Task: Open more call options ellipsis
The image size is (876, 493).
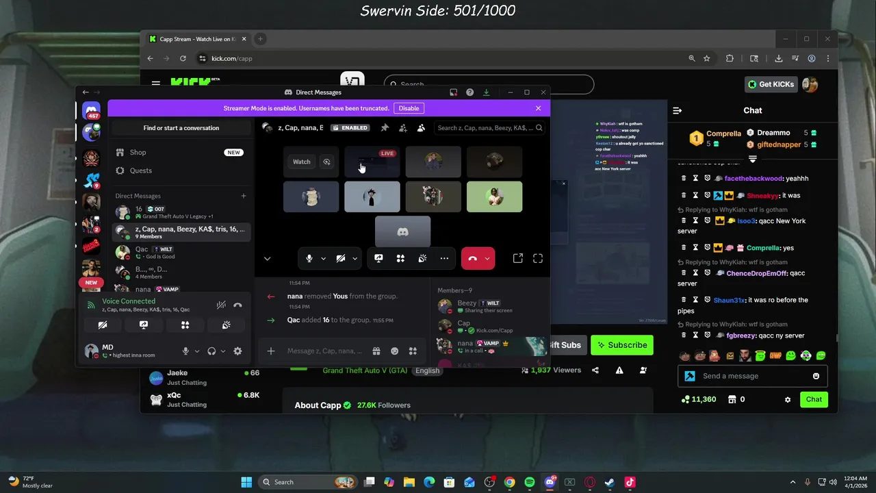Action: (x=444, y=258)
